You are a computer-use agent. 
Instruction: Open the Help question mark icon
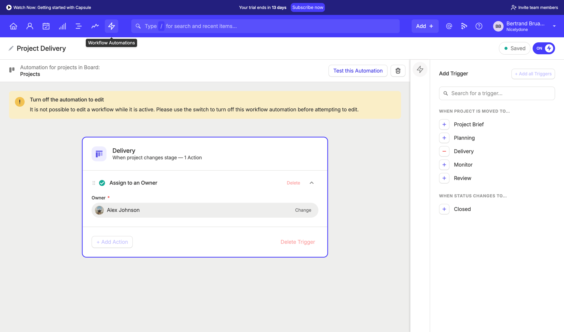(x=479, y=26)
